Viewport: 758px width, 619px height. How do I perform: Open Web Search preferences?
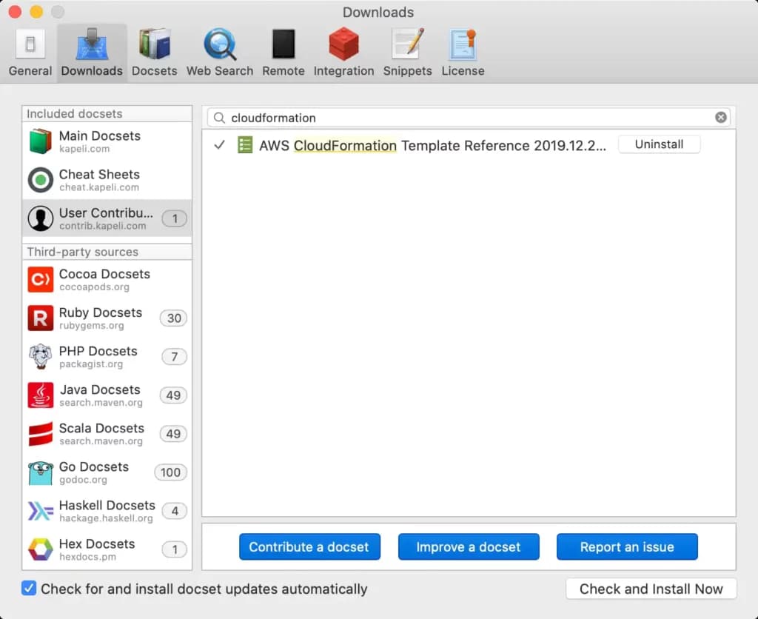coord(219,53)
